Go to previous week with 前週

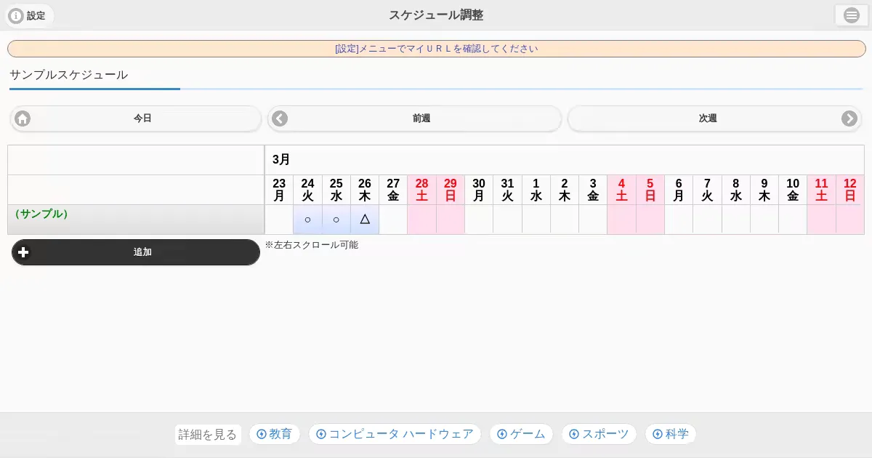pos(421,118)
